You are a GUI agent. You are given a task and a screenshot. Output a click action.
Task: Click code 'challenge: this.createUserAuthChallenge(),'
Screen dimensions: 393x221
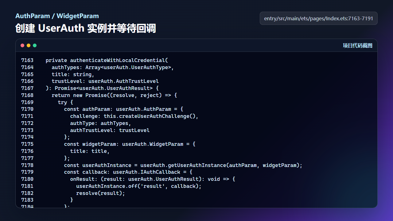point(134,116)
